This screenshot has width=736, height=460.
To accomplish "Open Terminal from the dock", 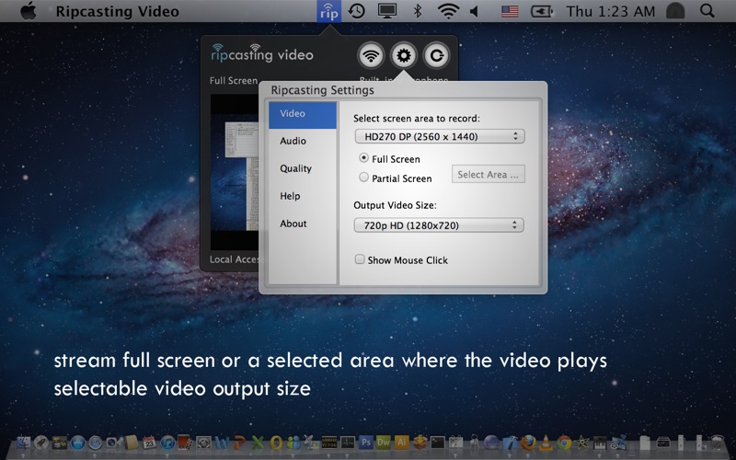I will (x=438, y=443).
